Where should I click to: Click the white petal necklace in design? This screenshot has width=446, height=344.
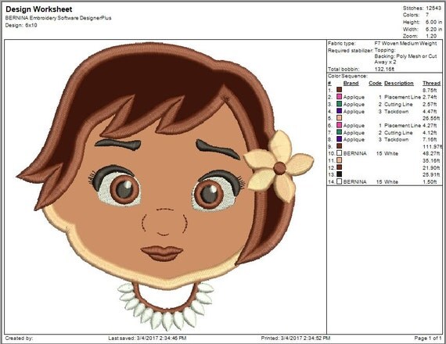(x=166, y=306)
